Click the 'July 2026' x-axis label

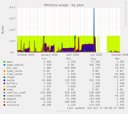pos(96,55)
